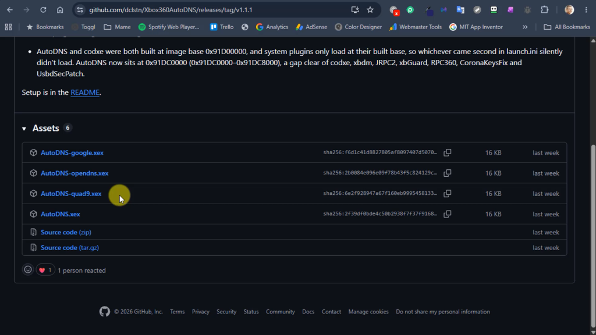
Task: Install app via the address bar screen icon
Action: 355,10
